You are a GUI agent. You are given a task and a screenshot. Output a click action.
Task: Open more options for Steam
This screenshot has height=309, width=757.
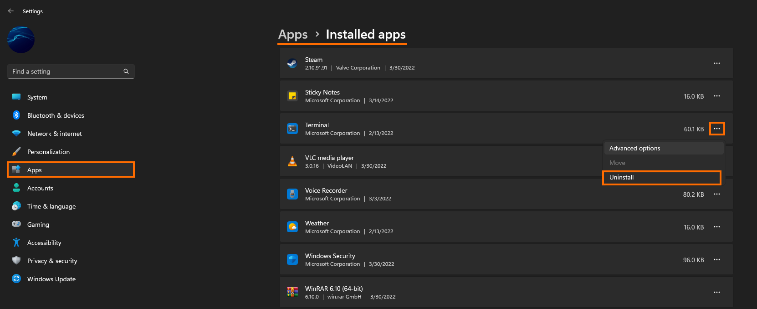pyautogui.click(x=717, y=63)
